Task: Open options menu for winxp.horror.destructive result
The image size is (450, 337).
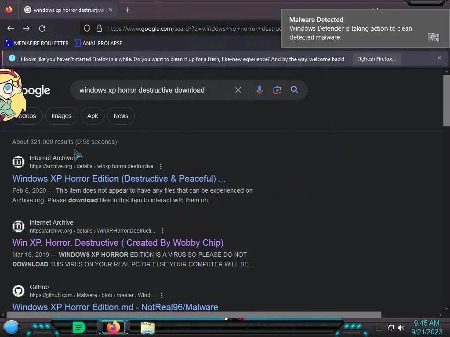Action: point(161,166)
